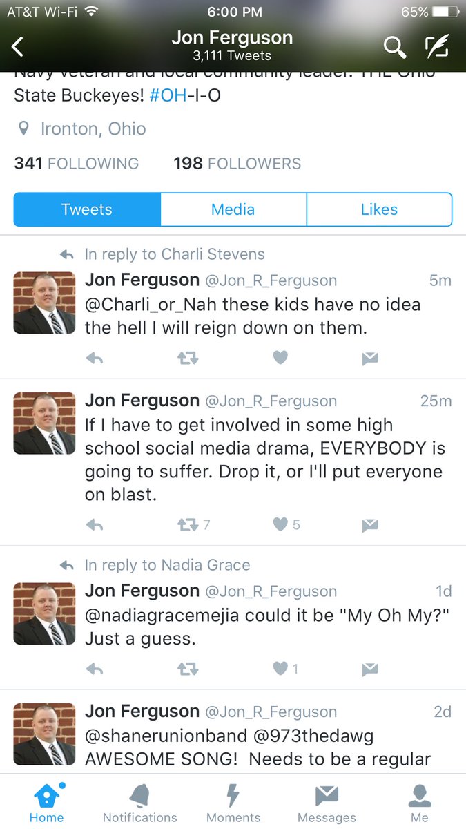View the 341 Following list
The image size is (466, 829).
point(77,164)
